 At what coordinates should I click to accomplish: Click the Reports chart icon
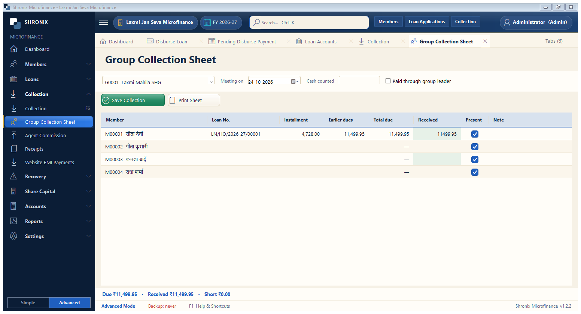(x=13, y=221)
